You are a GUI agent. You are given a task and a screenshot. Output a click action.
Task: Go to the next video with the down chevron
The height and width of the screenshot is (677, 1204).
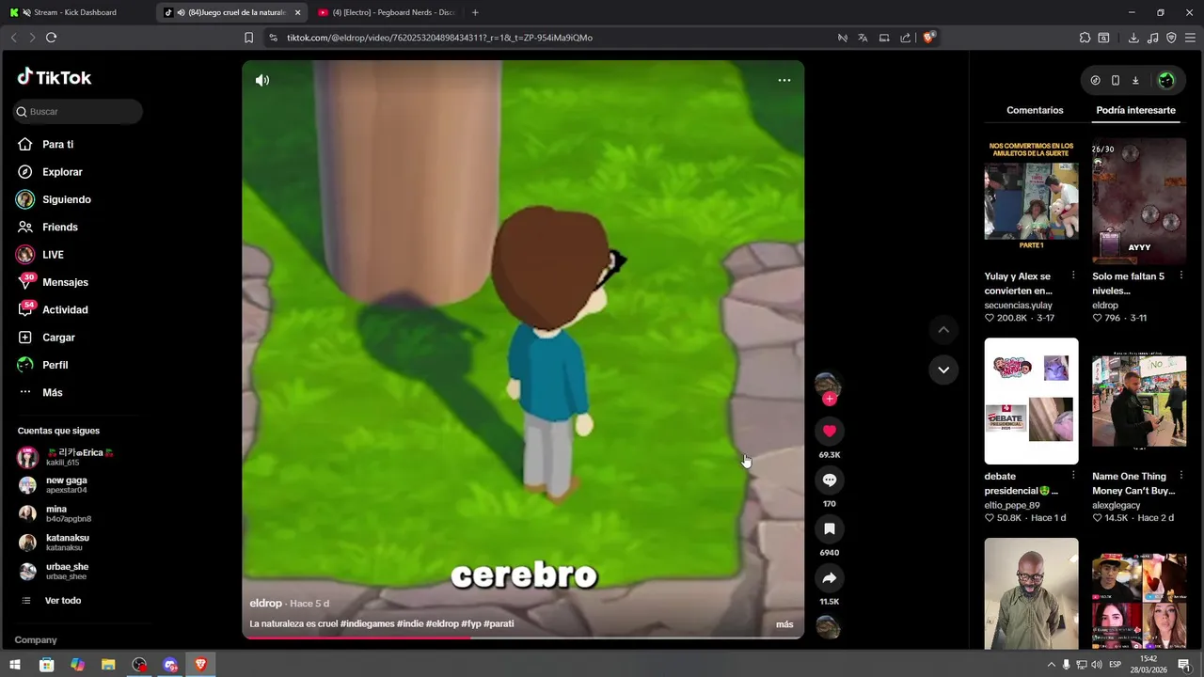tap(943, 370)
